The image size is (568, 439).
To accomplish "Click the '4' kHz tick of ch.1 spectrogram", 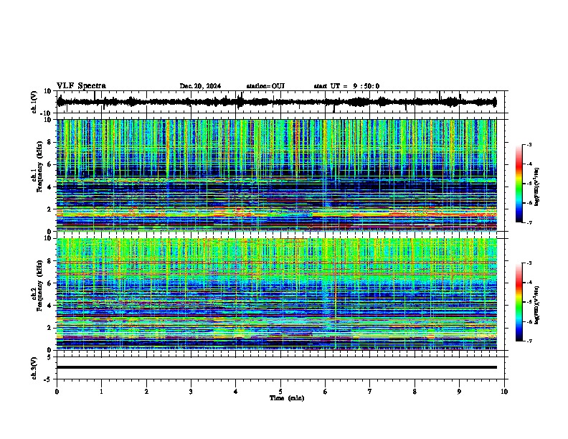I will [x=50, y=187].
